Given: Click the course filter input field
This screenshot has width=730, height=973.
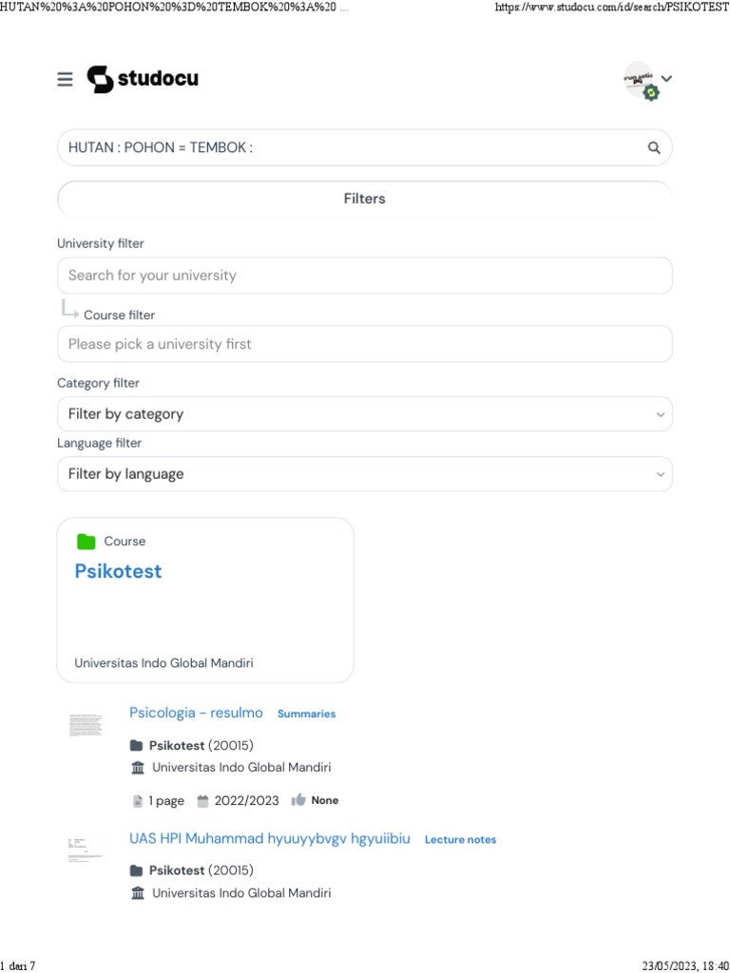Looking at the screenshot, I should [x=365, y=344].
